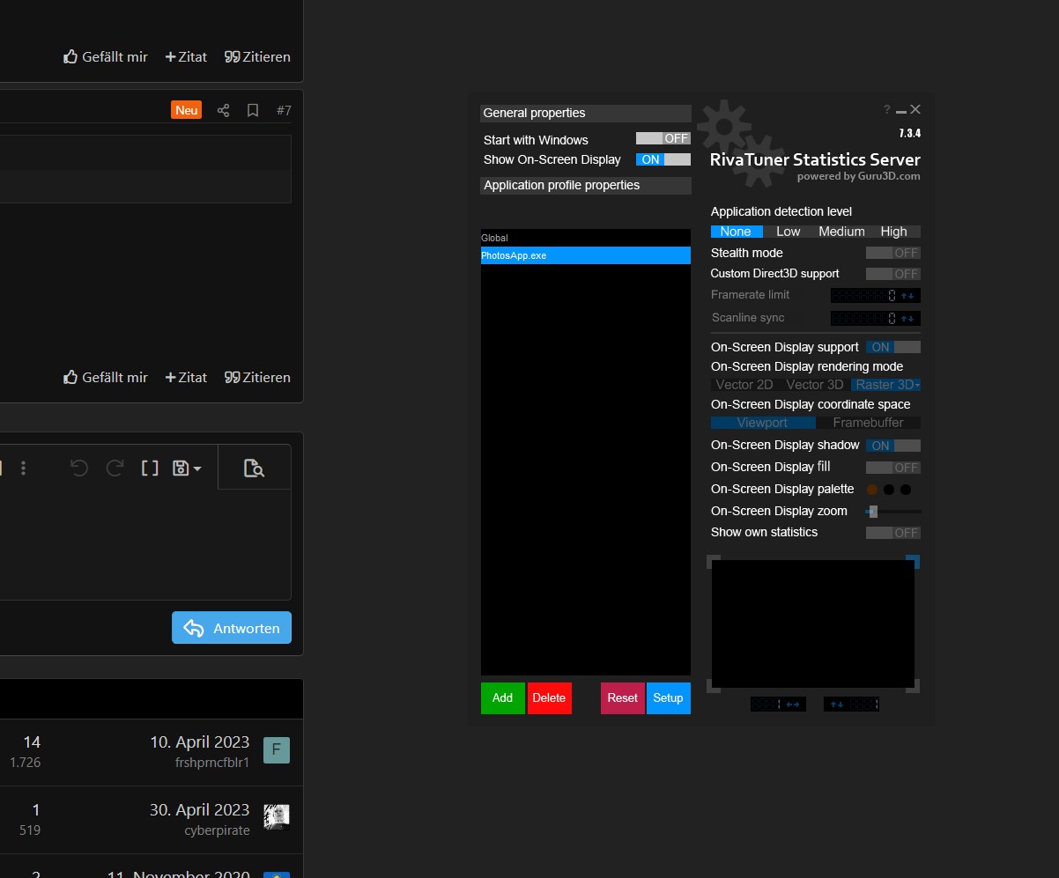Image resolution: width=1059 pixels, height=878 pixels.
Task: Click Gefällt mir on the post above #7
Action: (x=106, y=56)
